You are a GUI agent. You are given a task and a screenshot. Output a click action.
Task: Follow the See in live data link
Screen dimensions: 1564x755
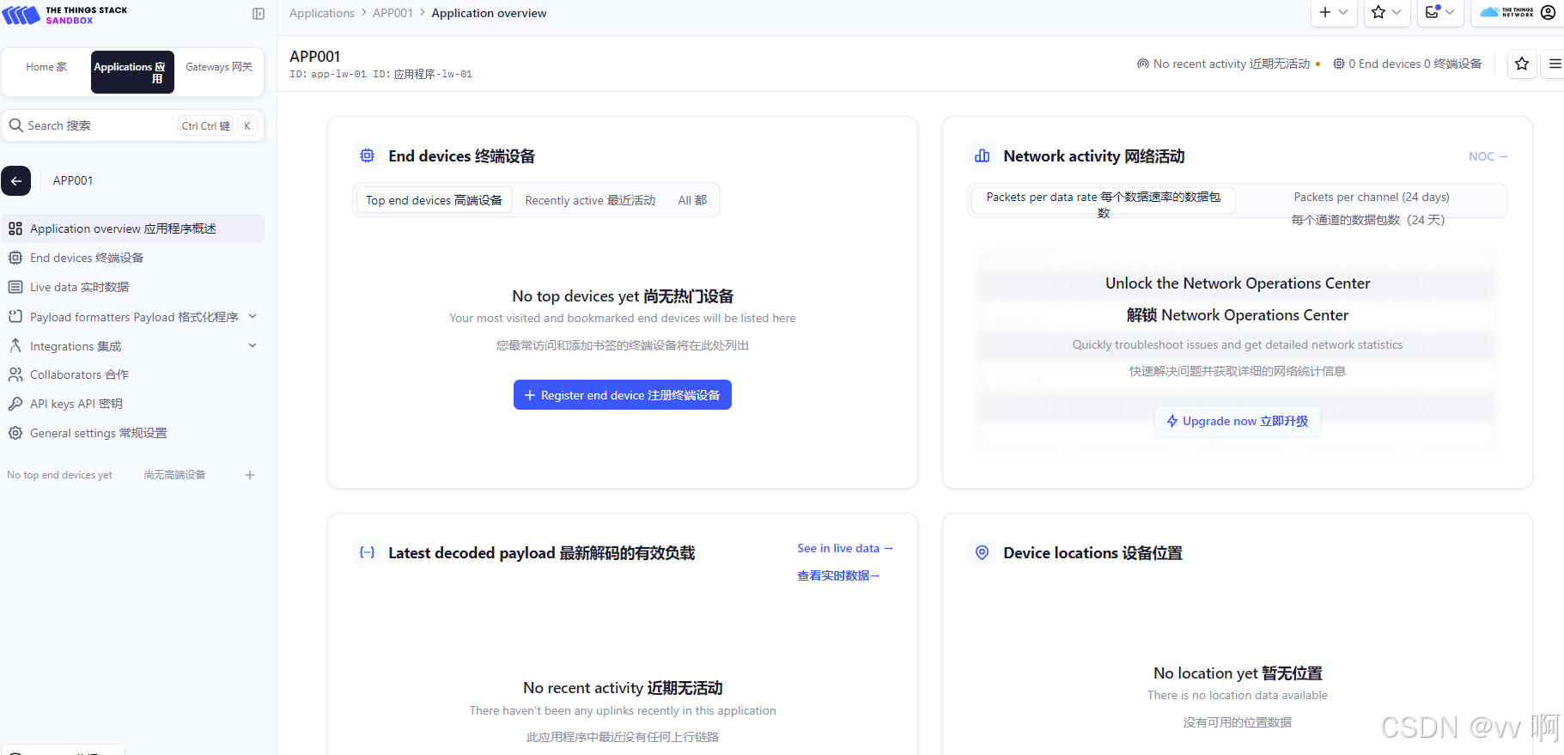[845, 548]
